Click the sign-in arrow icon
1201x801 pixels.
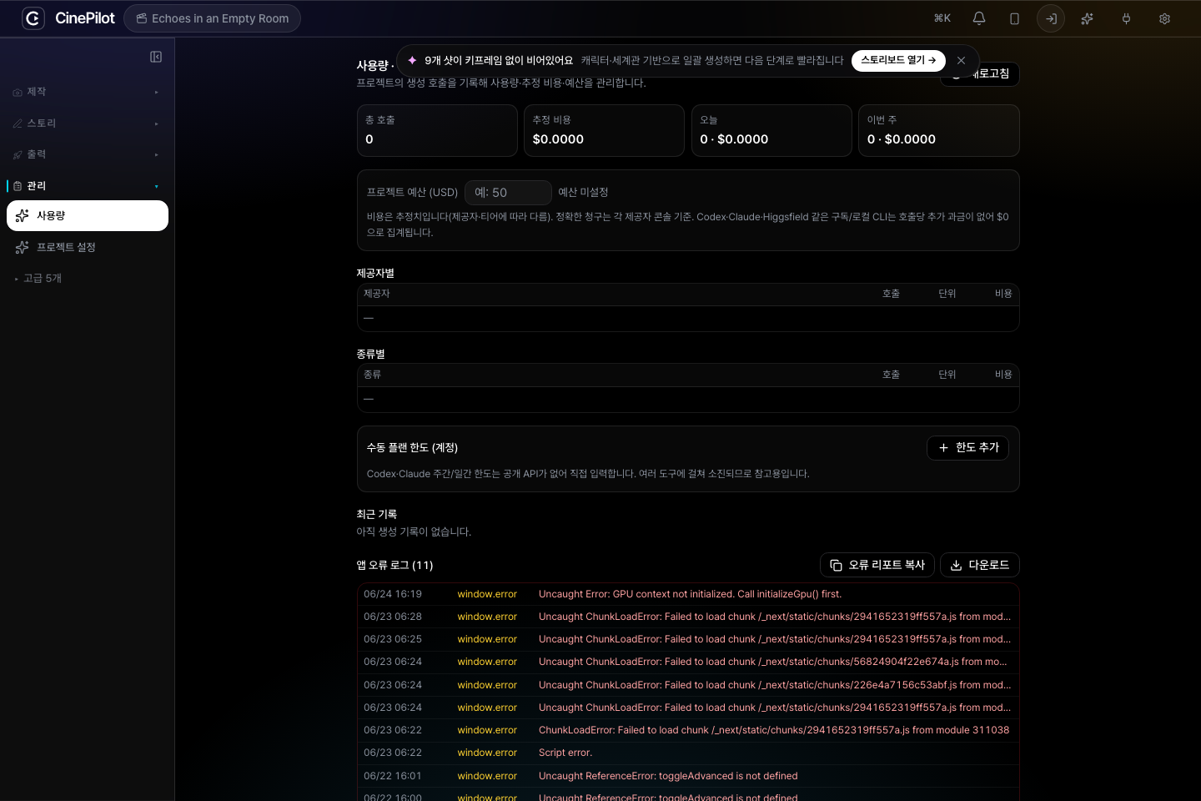[x=1051, y=18]
